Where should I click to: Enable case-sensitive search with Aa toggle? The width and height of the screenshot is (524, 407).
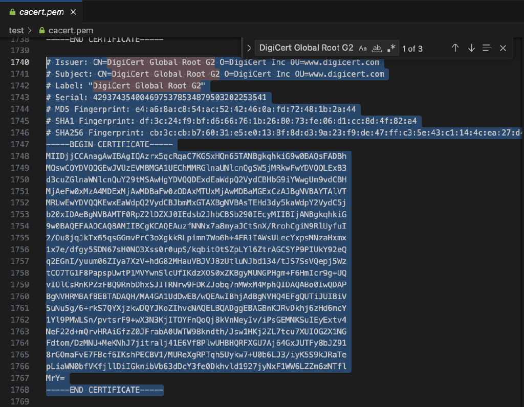[x=363, y=48]
